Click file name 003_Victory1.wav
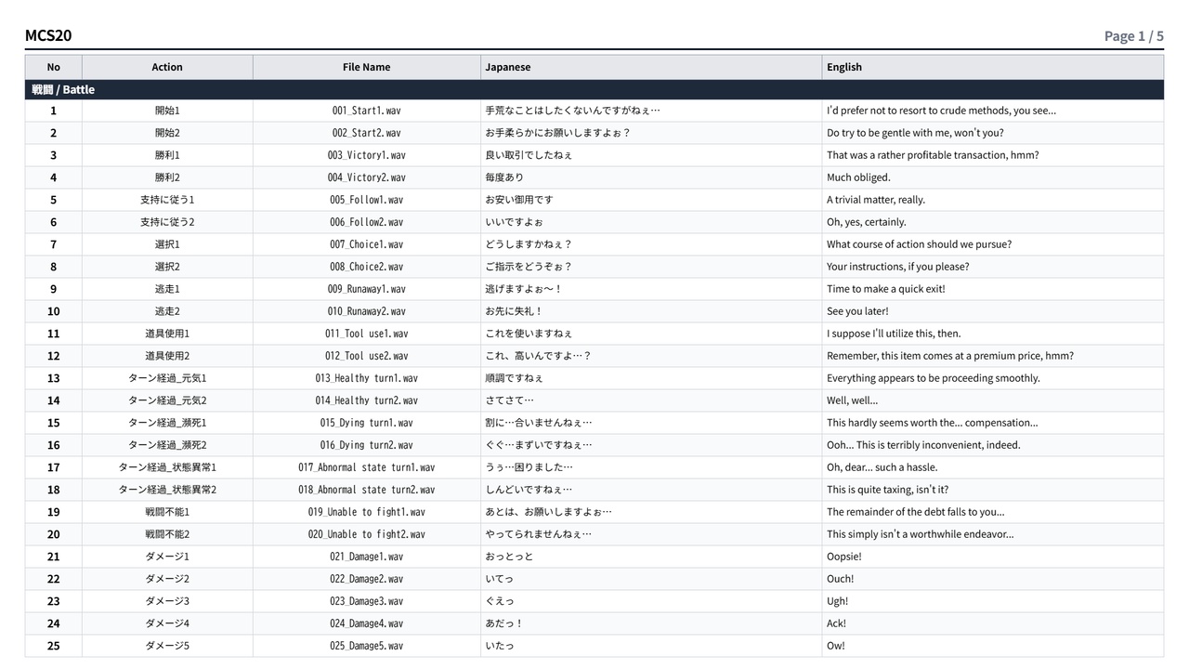1189x669 pixels. [366, 155]
